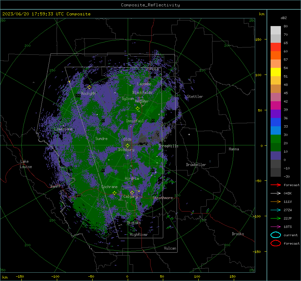Click the Airdrie city label
Image resolution: width=301 pixels, height=281 pixels.
132,178
